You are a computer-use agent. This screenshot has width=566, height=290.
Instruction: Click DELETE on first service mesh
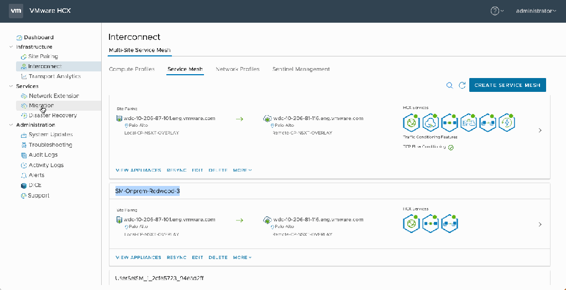[218, 170]
